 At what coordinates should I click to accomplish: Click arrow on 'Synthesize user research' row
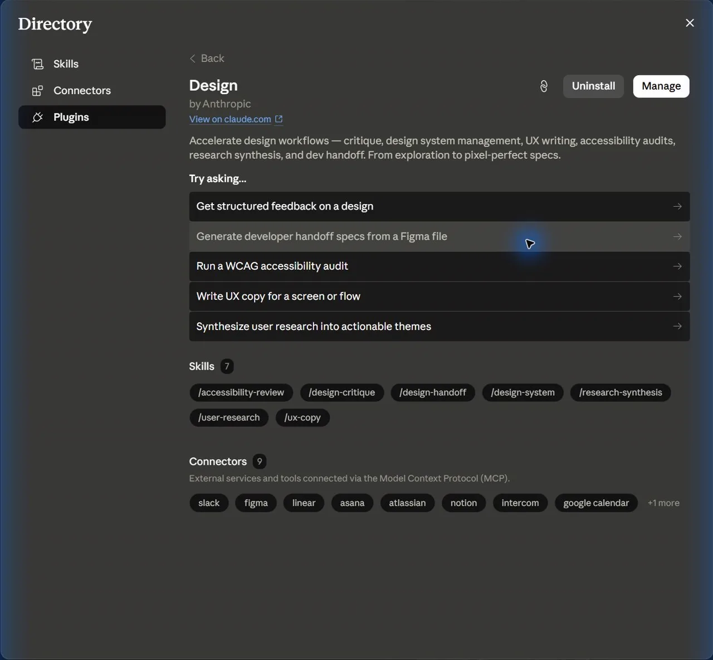point(677,326)
